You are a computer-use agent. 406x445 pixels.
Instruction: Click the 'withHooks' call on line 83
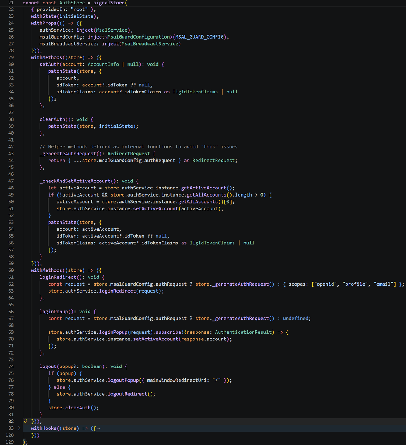pyautogui.click(x=44, y=428)
